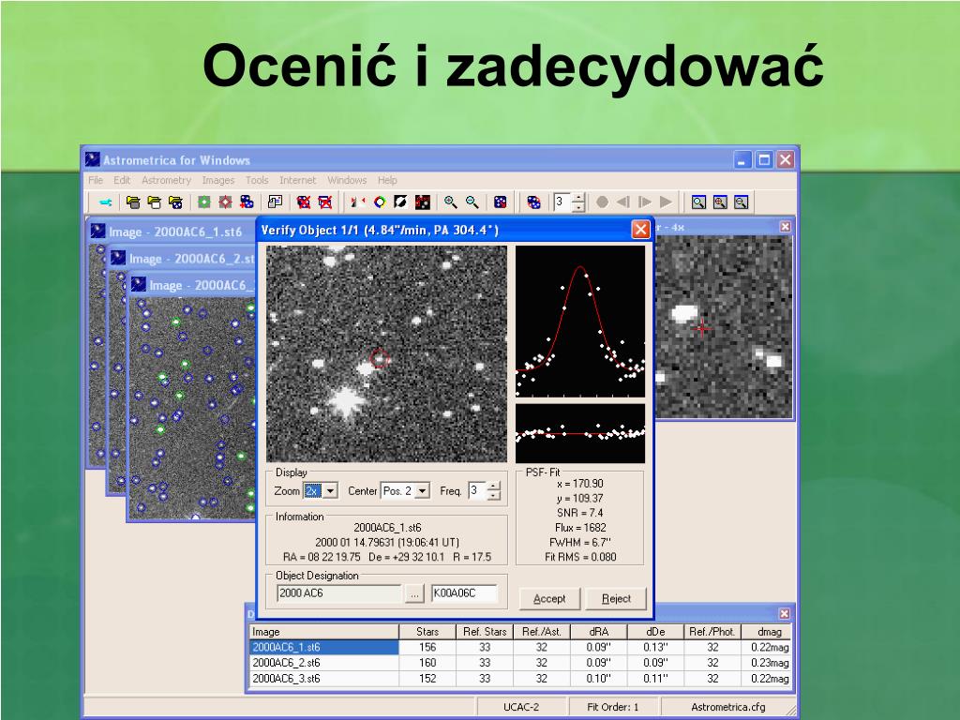Click the dmag column header
The width and height of the screenshot is (960, 720).
tap(769, 632)
